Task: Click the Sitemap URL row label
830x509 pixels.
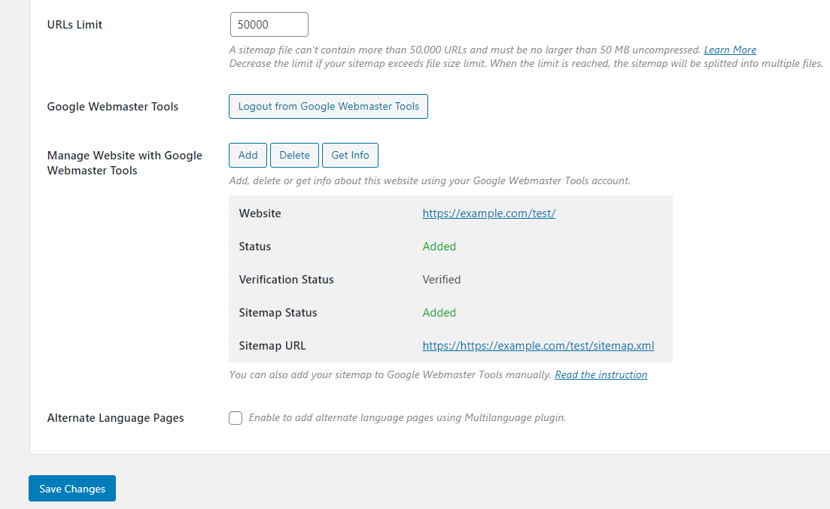Action: [272, 346]
